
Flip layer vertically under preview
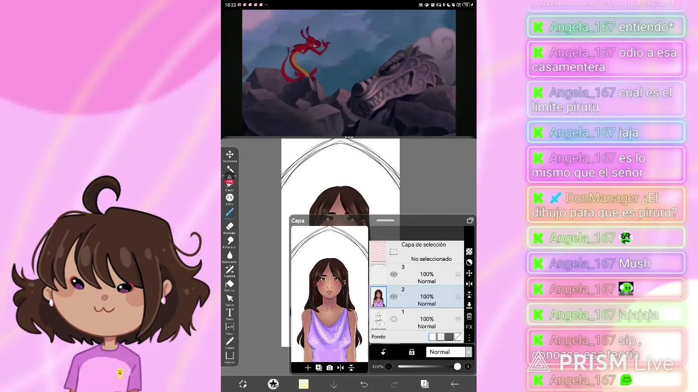351,368
